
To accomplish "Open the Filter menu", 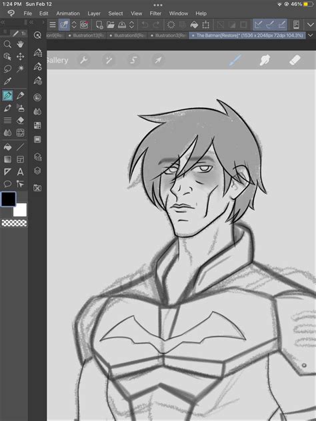I will [155, 13].
